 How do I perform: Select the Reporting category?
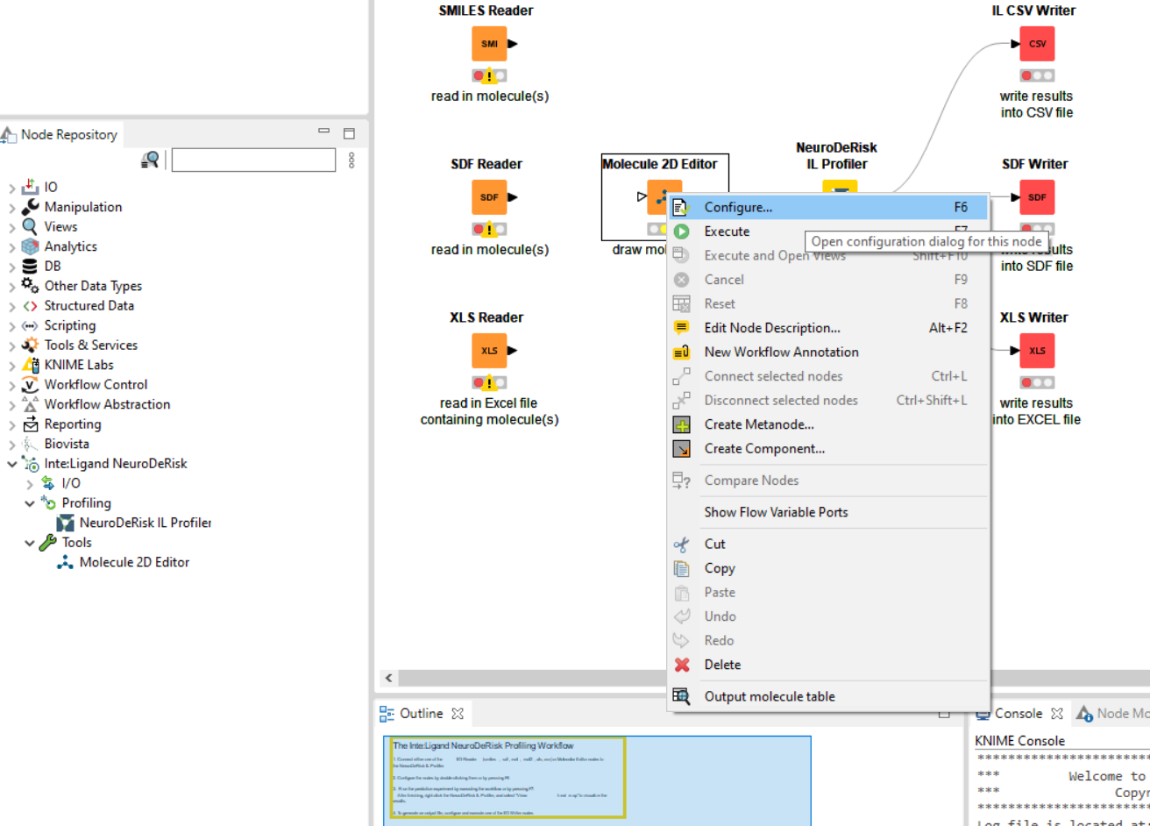pyautogui.click(x=73, y=424)
